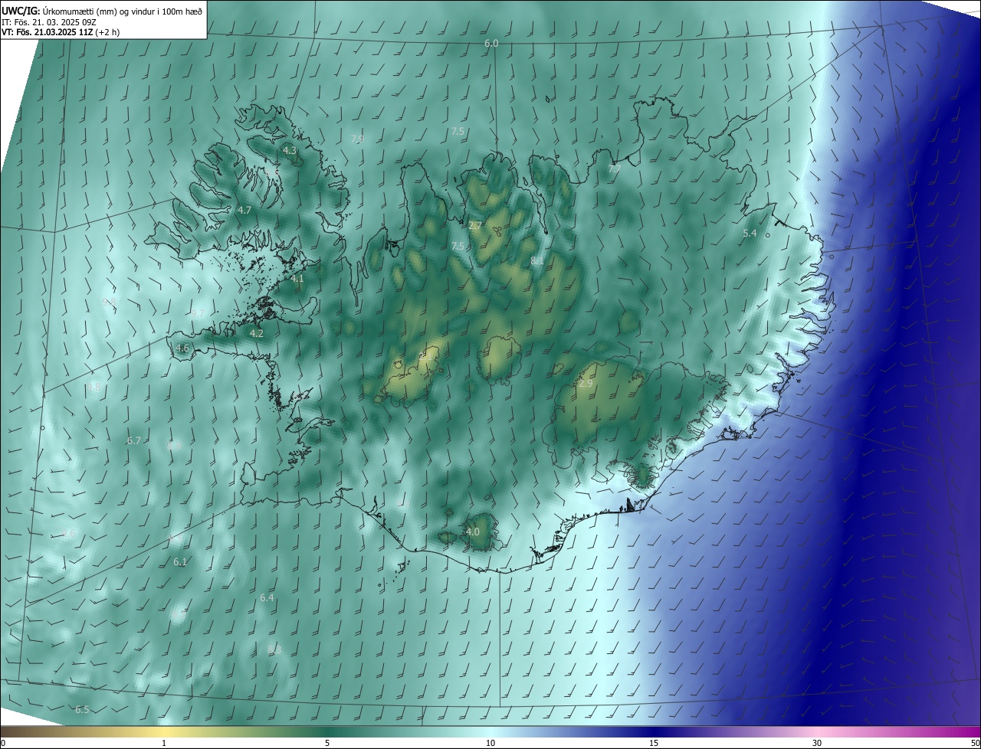Click the 4.1 value label on the map
The height and width of the screenshot is (749, 981).
[x=297, y=279]
